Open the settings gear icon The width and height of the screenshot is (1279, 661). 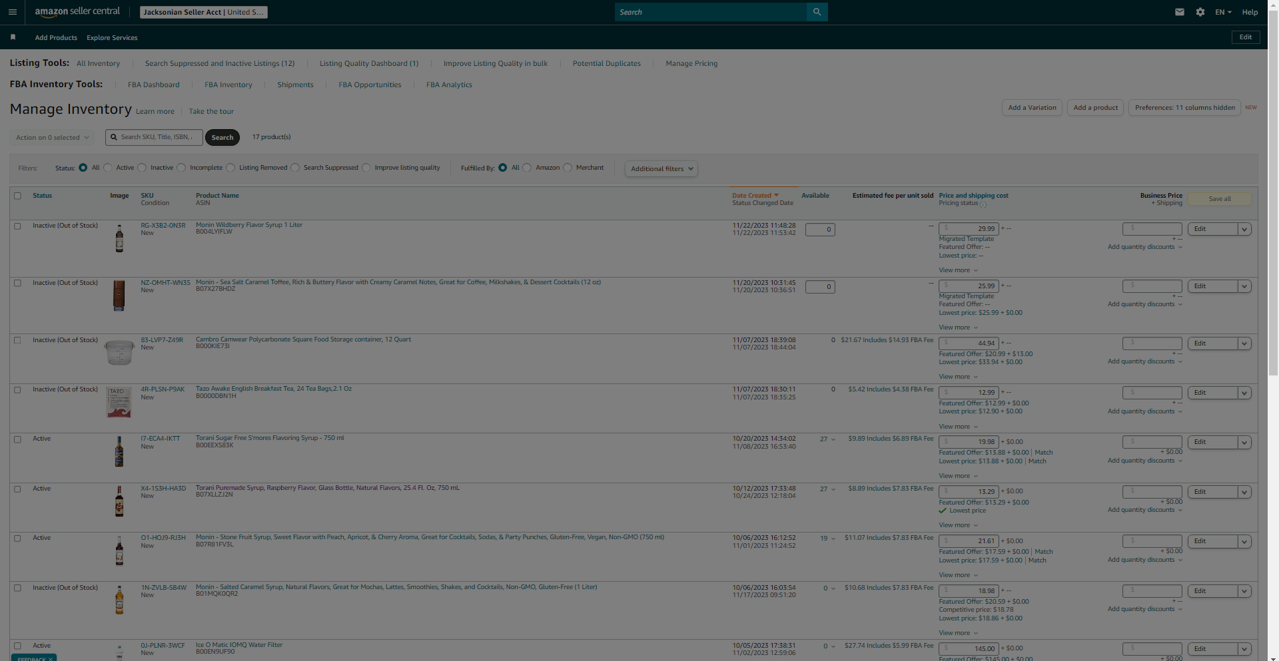pos(1200,12)
